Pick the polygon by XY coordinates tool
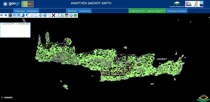Image resolution: width=210 pixels, height=102 pixels. pyautogui.click(x=45, y=15)
